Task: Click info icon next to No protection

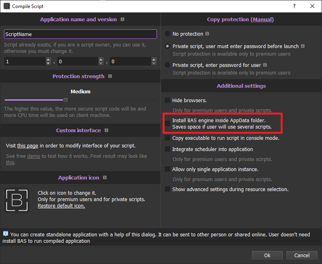Action: (207, 34)
